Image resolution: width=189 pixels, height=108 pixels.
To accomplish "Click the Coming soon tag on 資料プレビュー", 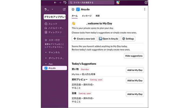I will click(x=96, y=80).
